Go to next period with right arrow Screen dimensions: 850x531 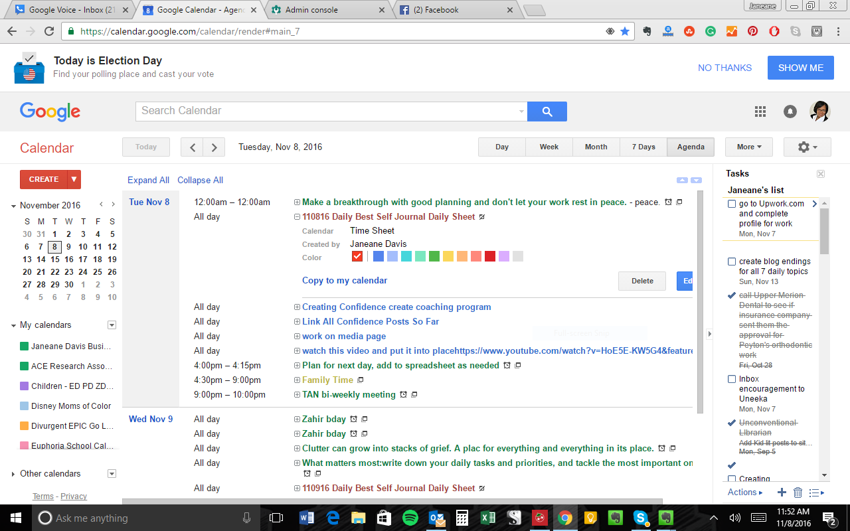[214, 147]
